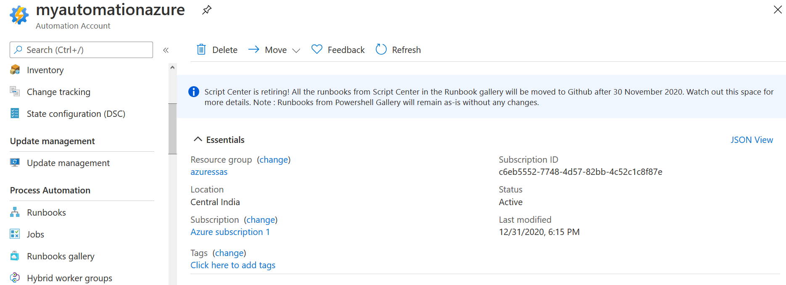786x285 pixels.
Task: Open Runbooks in Process Automation
Action: 46,212
